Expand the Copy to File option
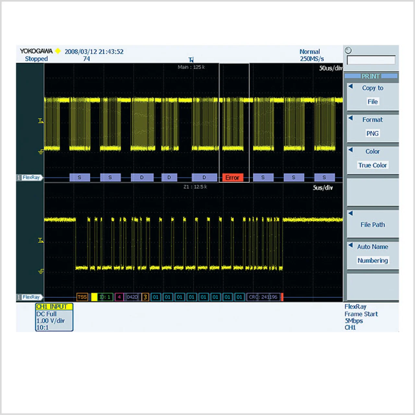Screen dimensions: 415x415 click(373, 95)
